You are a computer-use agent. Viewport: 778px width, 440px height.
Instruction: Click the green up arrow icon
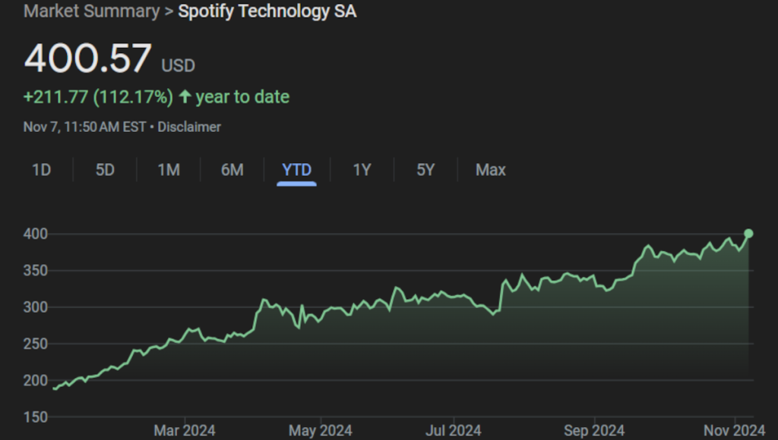point(185,97)
